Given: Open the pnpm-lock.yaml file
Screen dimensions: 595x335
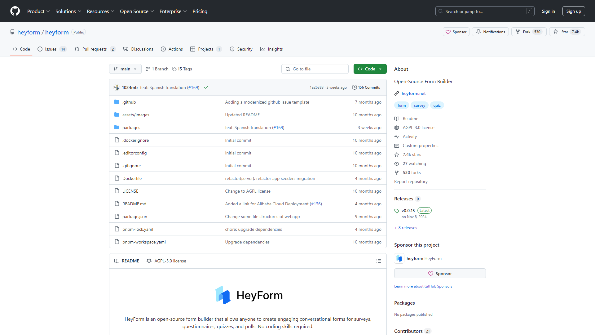Looking at the screenshot, I should pyautogui.click(x=138, y=229).
